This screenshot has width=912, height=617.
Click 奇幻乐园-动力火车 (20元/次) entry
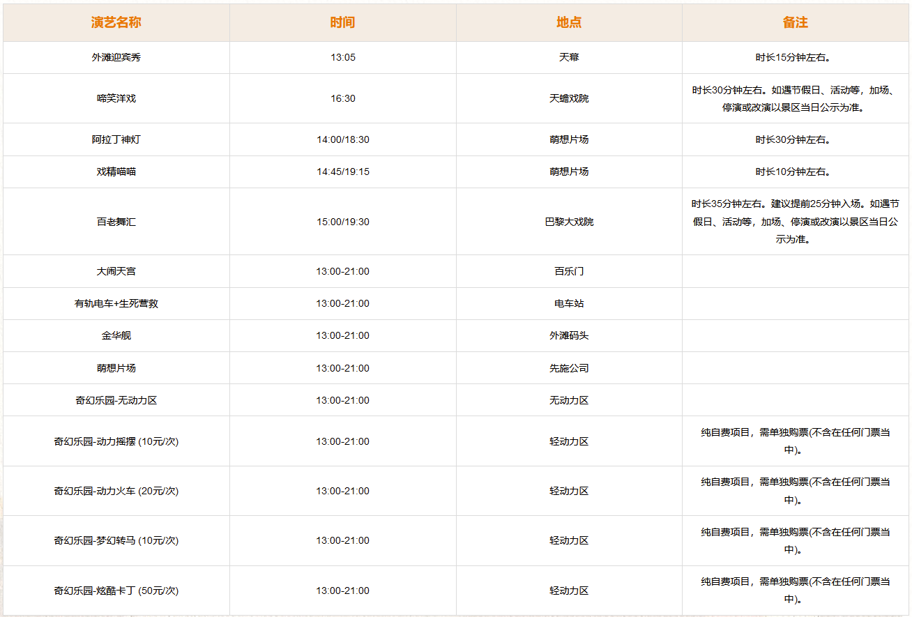tap(116, 491)
